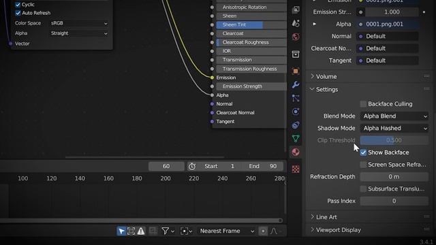Screen dimensions: 436x245
Task: Open the Color Space sRGB dropdown
Action: pyautogui.click(x=79, y=23)
